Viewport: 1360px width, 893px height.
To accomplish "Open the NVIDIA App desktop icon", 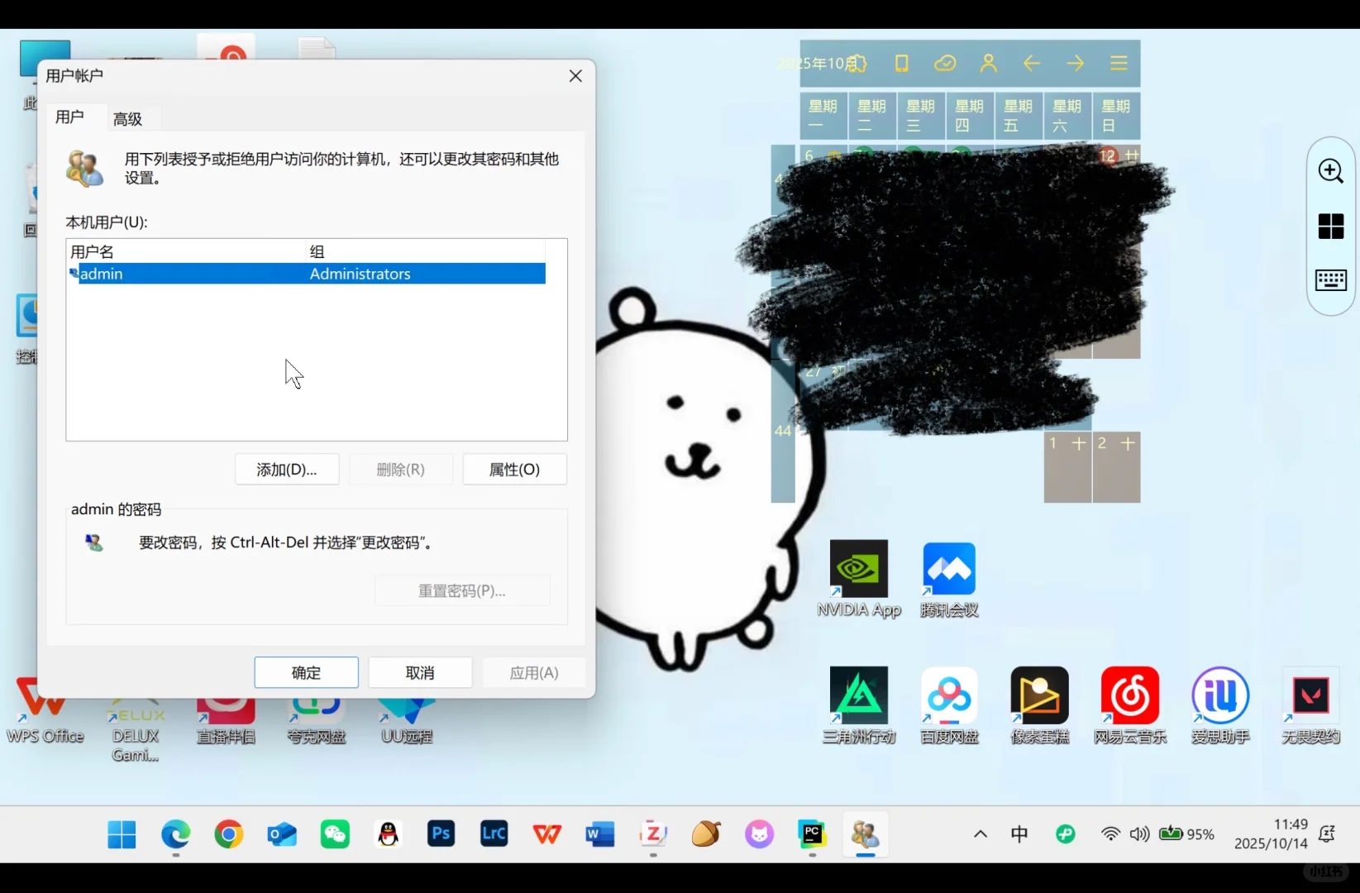I will coord(858,570).
